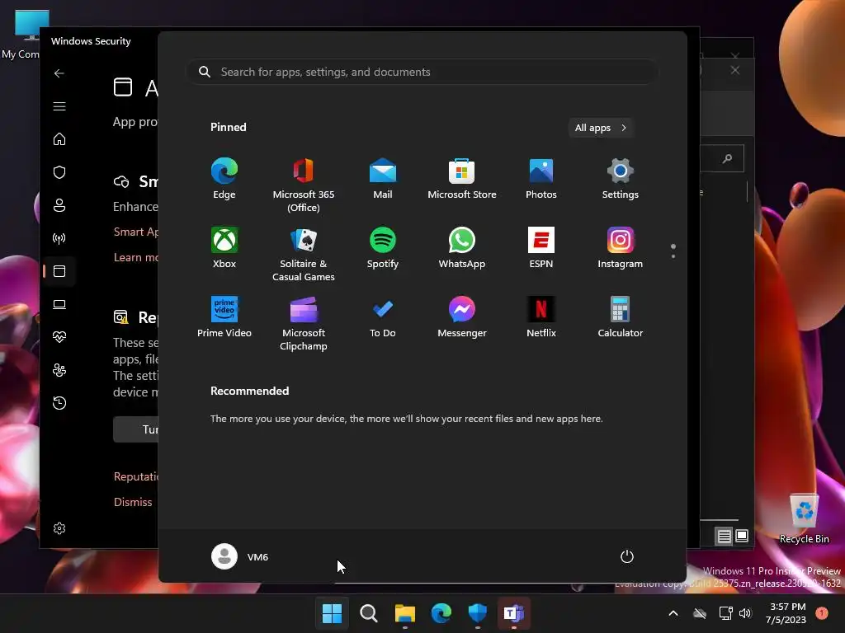This screenshot has width=845, height=633.
Task: Open the Mail app
Action: point(383,179)
